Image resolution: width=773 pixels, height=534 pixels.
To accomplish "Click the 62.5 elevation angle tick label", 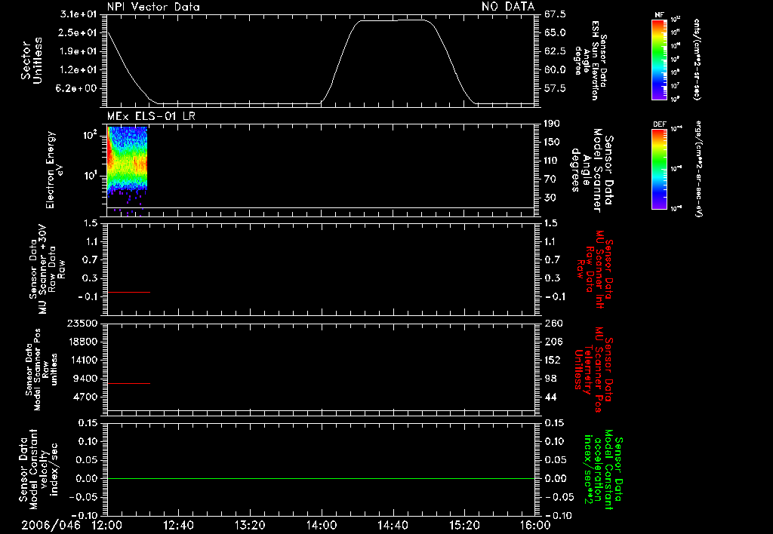I will (x=555, y=51).
